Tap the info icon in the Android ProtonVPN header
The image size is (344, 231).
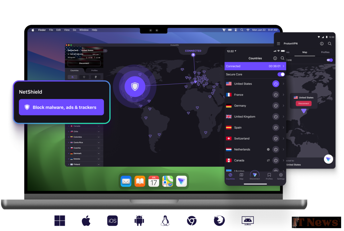pos(322,44)
